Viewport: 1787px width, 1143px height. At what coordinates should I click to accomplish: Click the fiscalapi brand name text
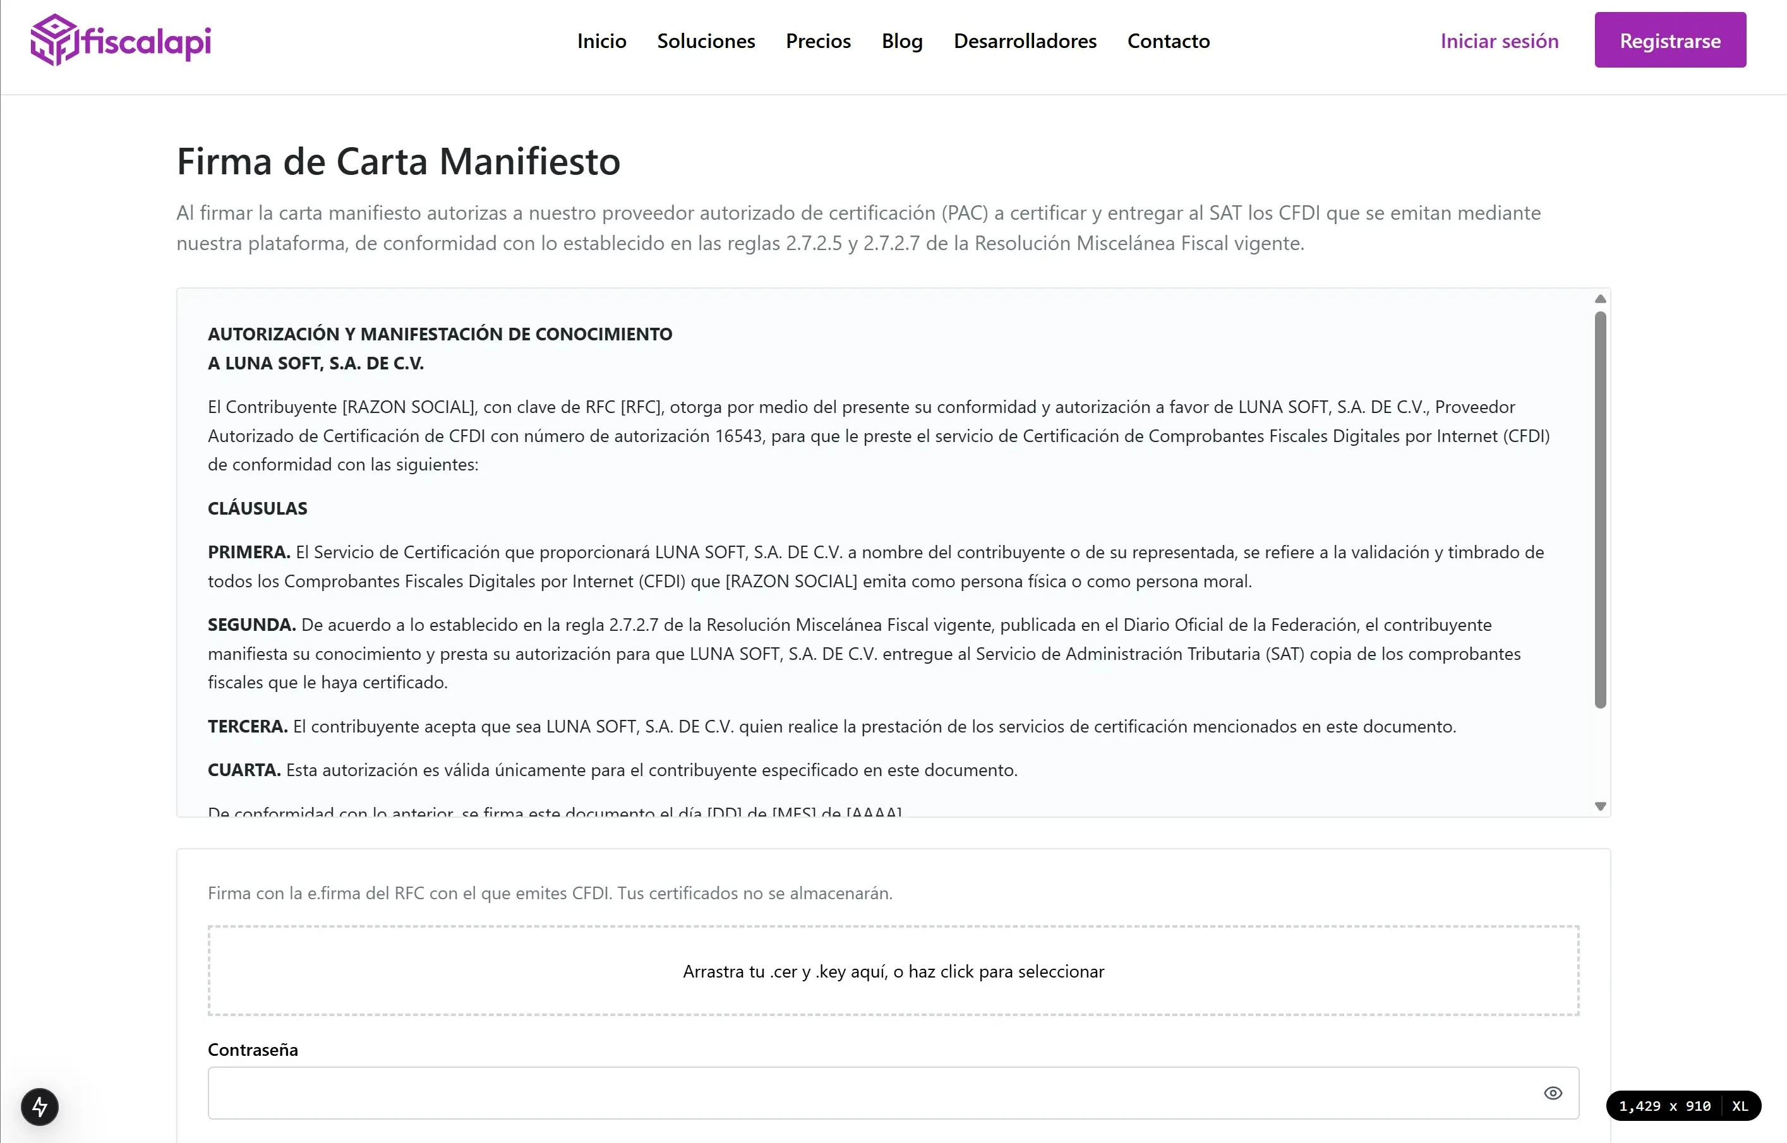click(x=147, y=42)
